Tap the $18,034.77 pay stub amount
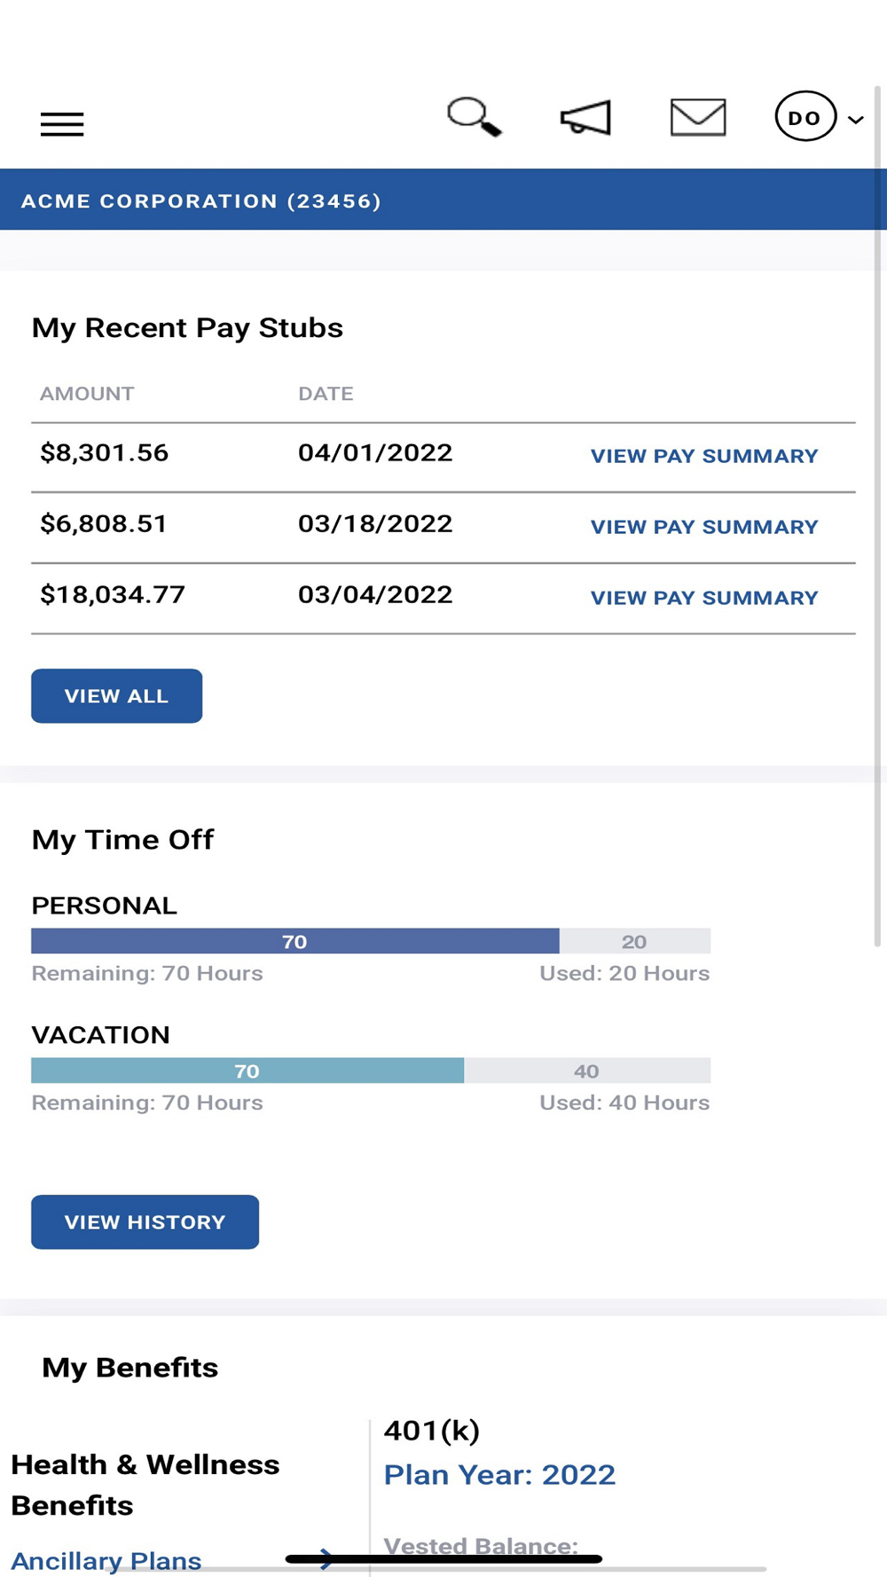The image size is (887, 1577). point(113,594)
